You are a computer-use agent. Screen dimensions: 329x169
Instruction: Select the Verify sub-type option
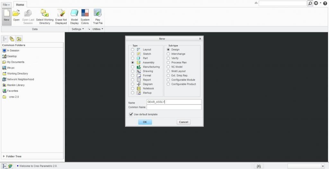pyautogui.click(x=168, y=58)
